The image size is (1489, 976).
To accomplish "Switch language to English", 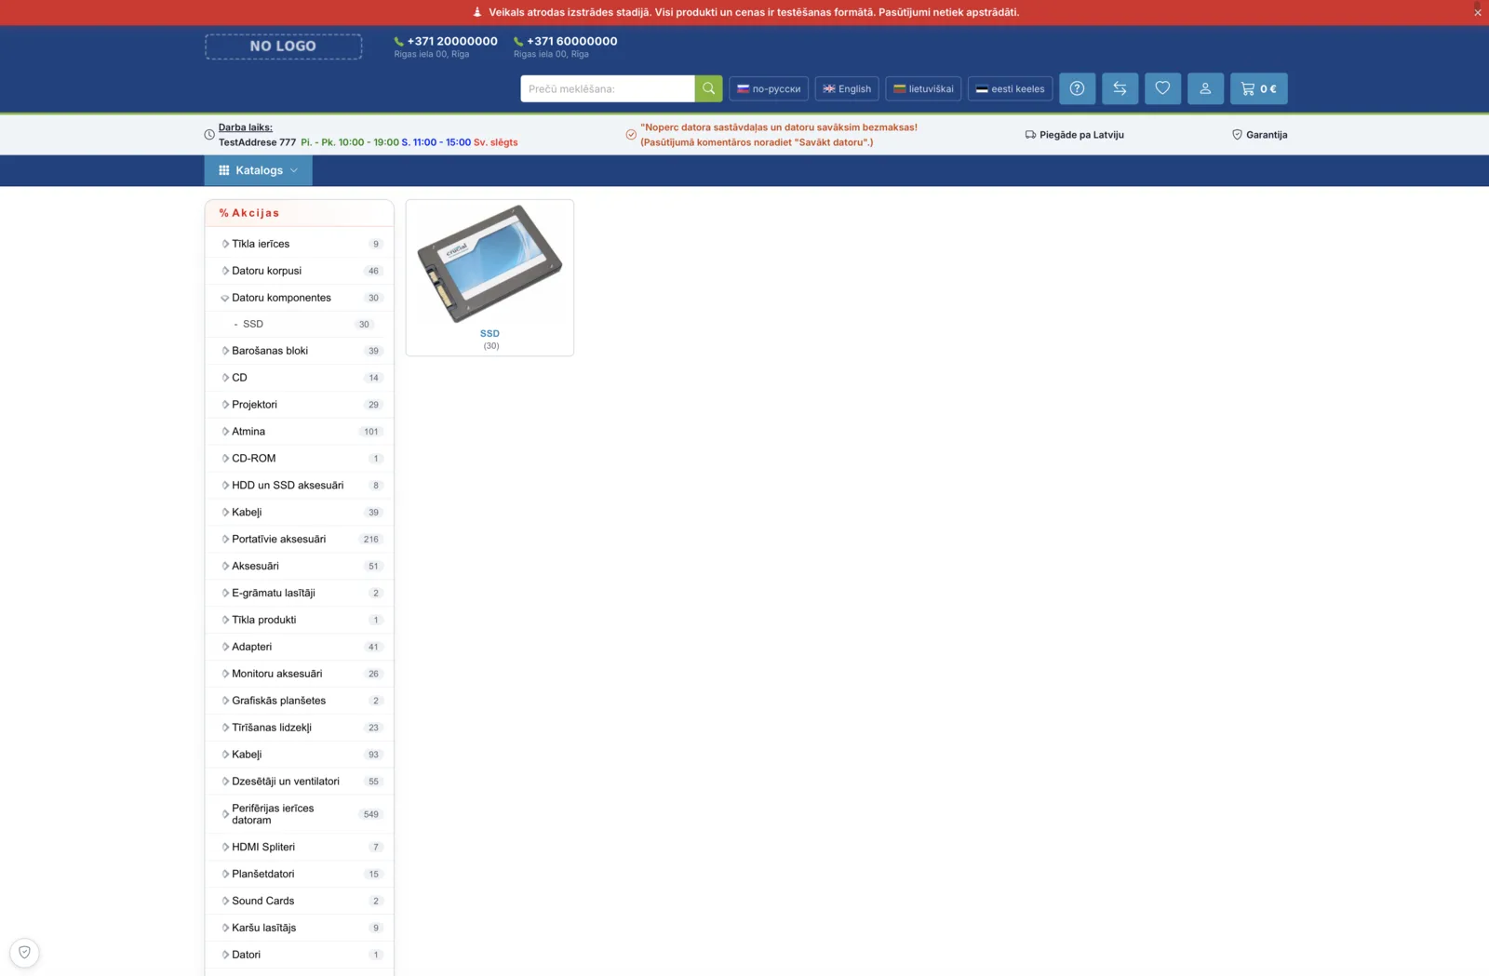I will tap(847, 88).
